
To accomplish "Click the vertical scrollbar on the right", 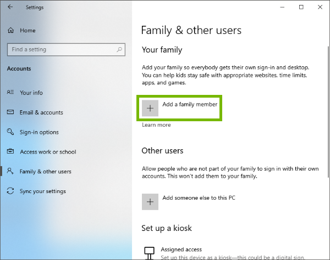I will pyautogui.click(x=328, y=112).
